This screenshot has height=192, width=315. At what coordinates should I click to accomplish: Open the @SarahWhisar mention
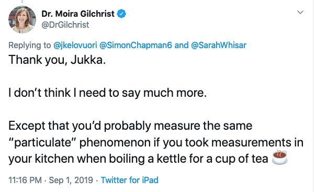click(x=219, y=46)
